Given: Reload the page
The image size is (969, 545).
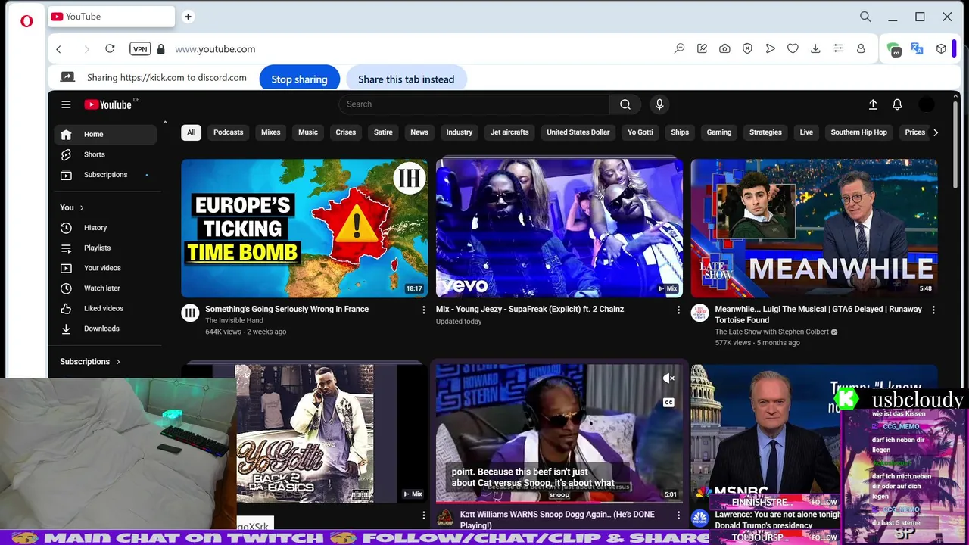Looking at the screenshot, I should (110, 48).
